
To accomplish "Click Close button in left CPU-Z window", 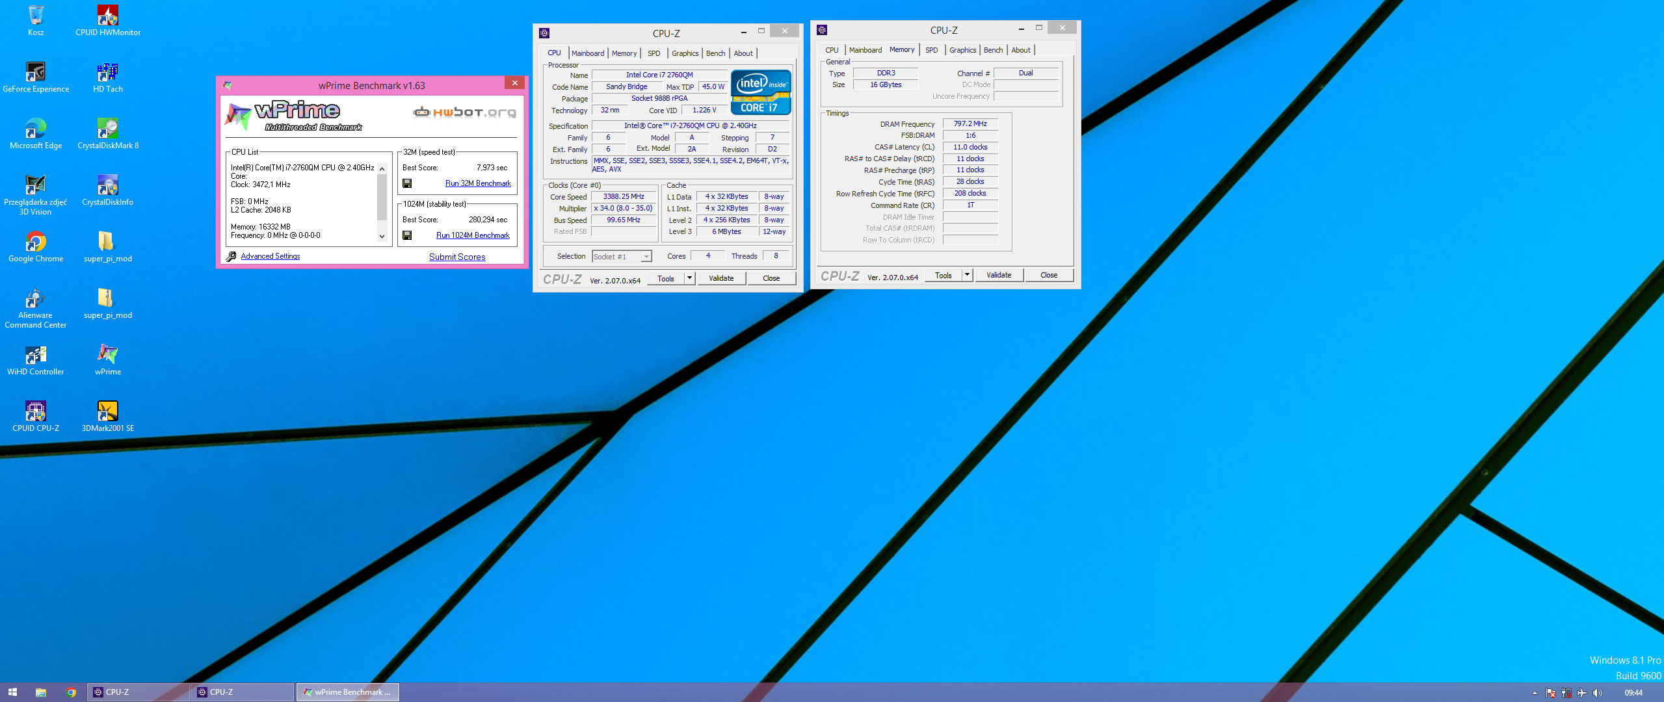I will pos(771,278).
